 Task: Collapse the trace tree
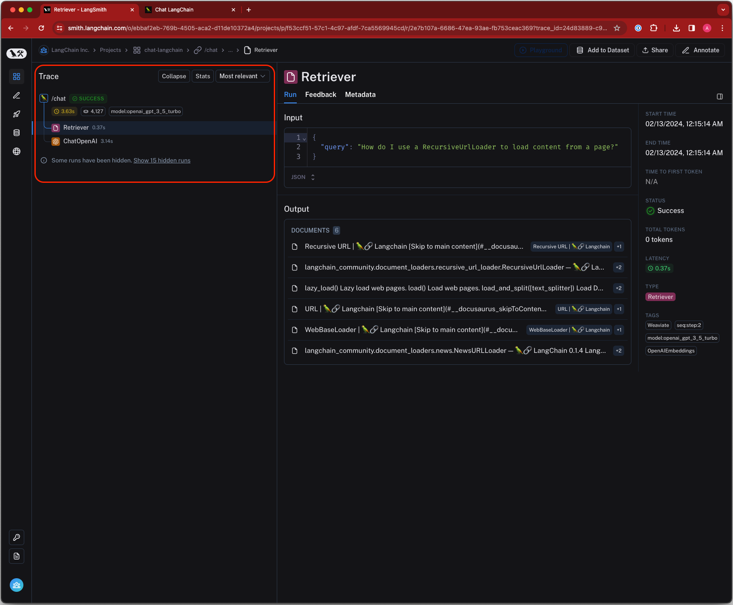pos(174,76)
